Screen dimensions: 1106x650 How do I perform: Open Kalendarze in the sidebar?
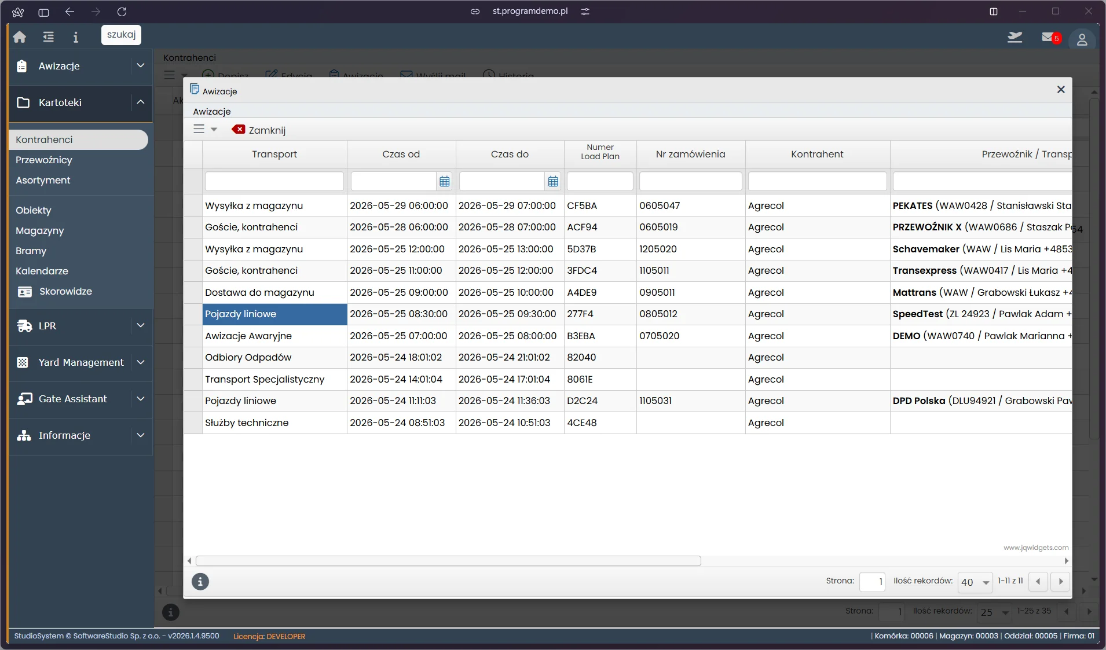[x=42, y=271]
